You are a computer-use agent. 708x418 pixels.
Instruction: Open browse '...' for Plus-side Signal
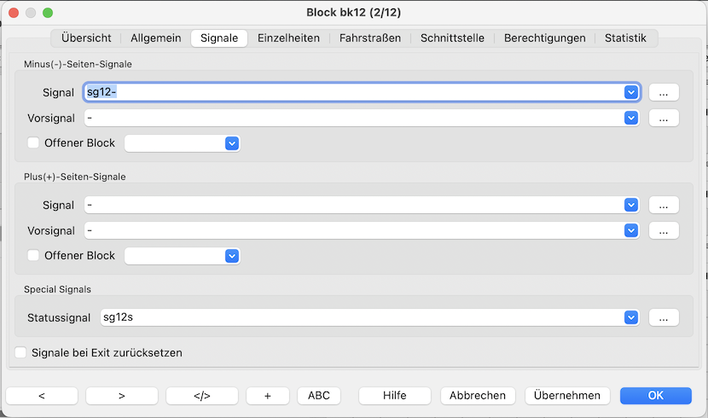pos(664,205)
